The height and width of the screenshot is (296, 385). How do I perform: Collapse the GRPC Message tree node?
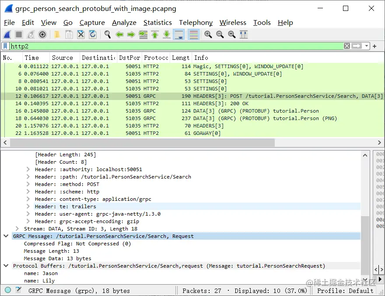pyautogui.click(x=6, y=236)
